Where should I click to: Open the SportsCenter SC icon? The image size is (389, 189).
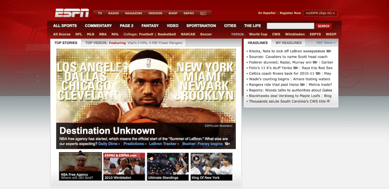[x=203, y=13]
